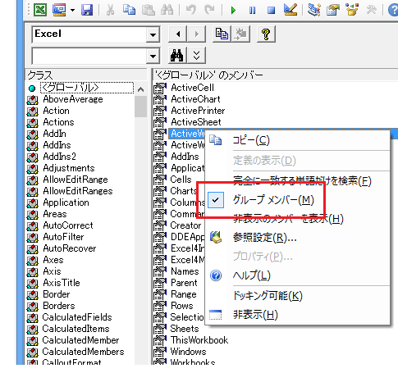Select the Windows member
This screenshot has width=398, height=373.
coord(188,352)
